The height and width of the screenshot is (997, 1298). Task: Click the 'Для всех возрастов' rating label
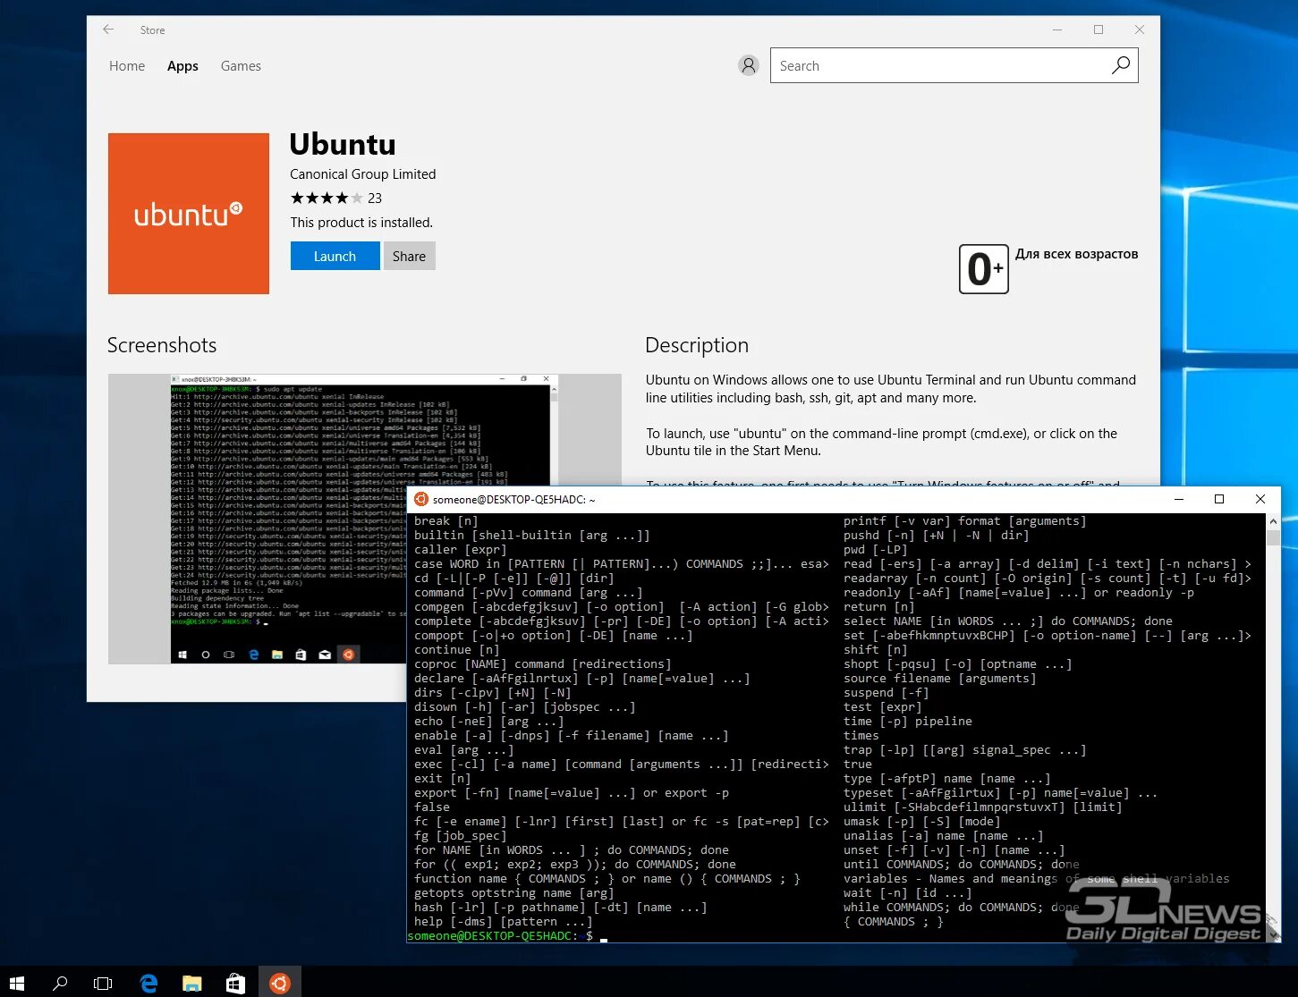[1076, 254]
